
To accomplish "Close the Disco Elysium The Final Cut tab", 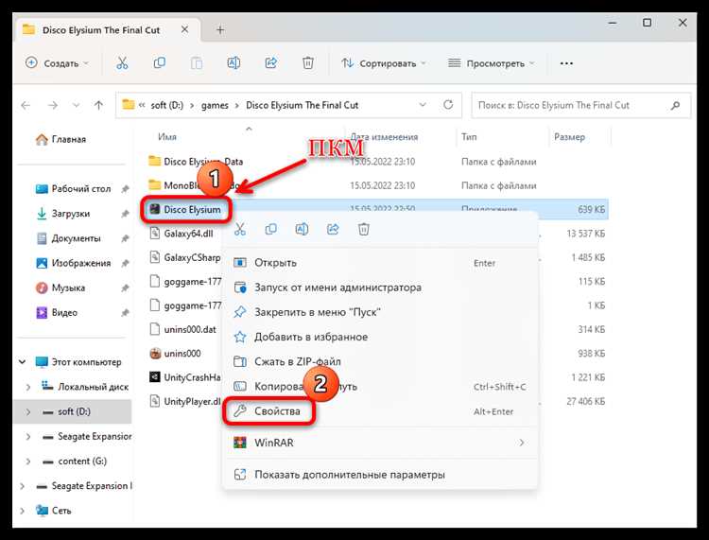I will point(184,29).
